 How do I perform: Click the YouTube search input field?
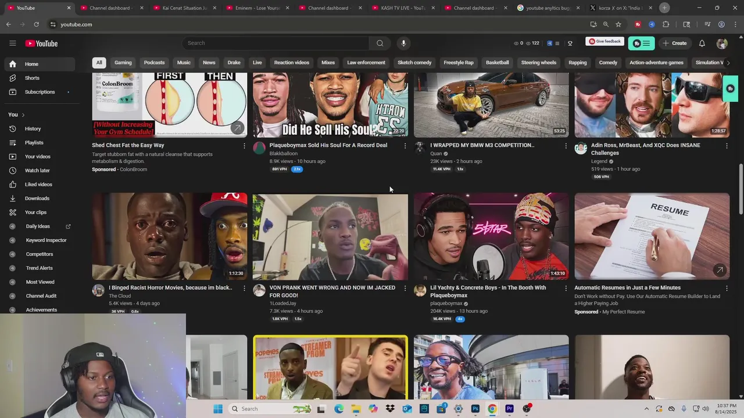tap(276, 43)
